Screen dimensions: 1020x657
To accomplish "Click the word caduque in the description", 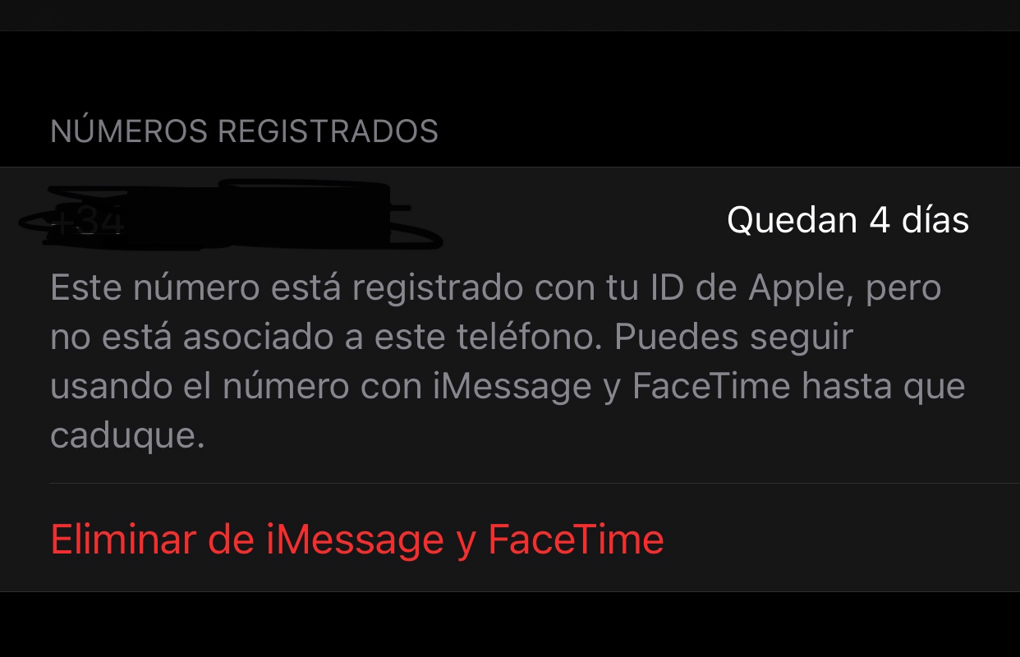I will point(127,436).
